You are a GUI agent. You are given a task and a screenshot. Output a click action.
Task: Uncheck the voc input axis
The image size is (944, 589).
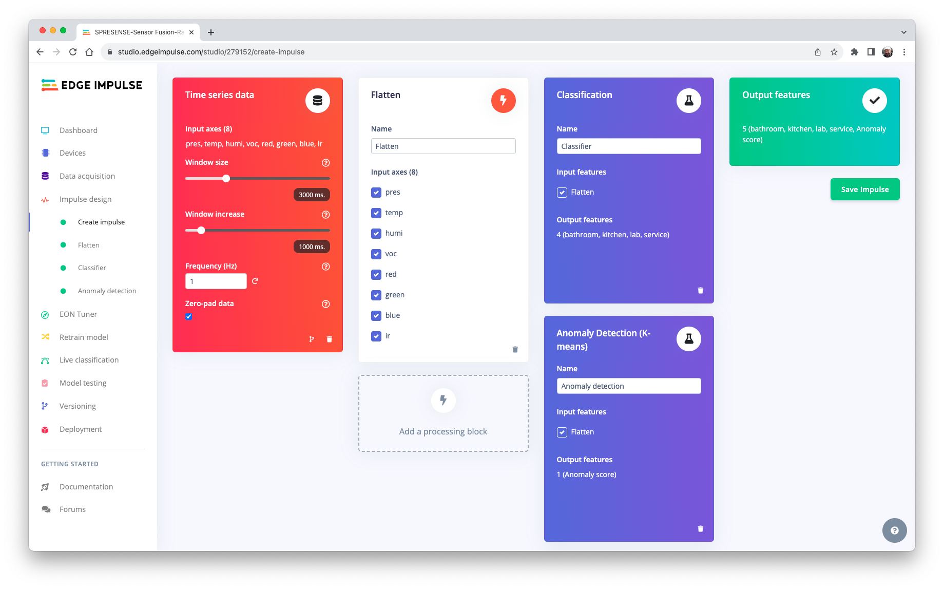[376, 254]
